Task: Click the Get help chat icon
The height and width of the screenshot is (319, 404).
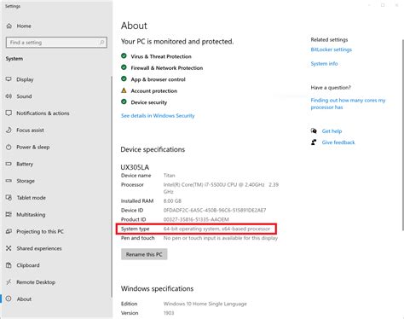Action: tap(314, 130)
